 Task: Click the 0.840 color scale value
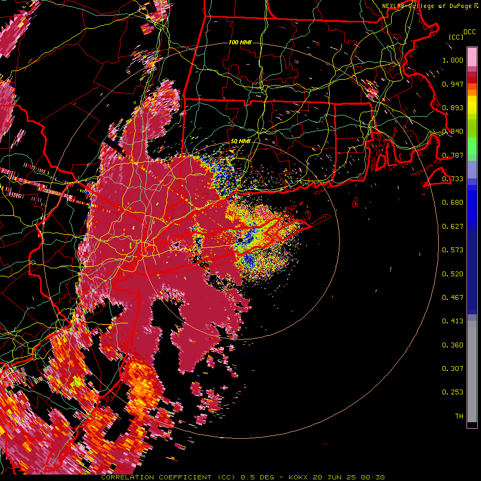tap(453, 131)
